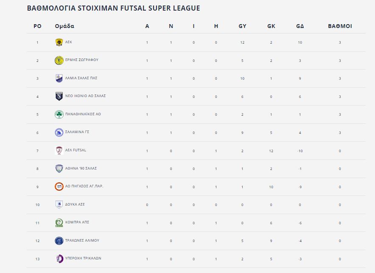Select the ΠΑΝΑΘΗΝΑΪΚΟΣ ΑΟ team name
This screenshot has height=273, width=375.
click(83, 114)
